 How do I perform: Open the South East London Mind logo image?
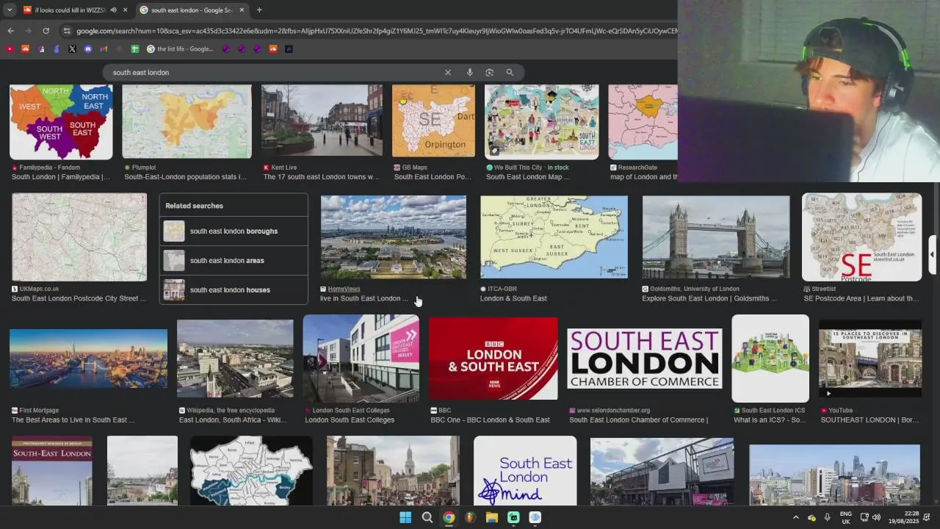click(x=525, y=470)
